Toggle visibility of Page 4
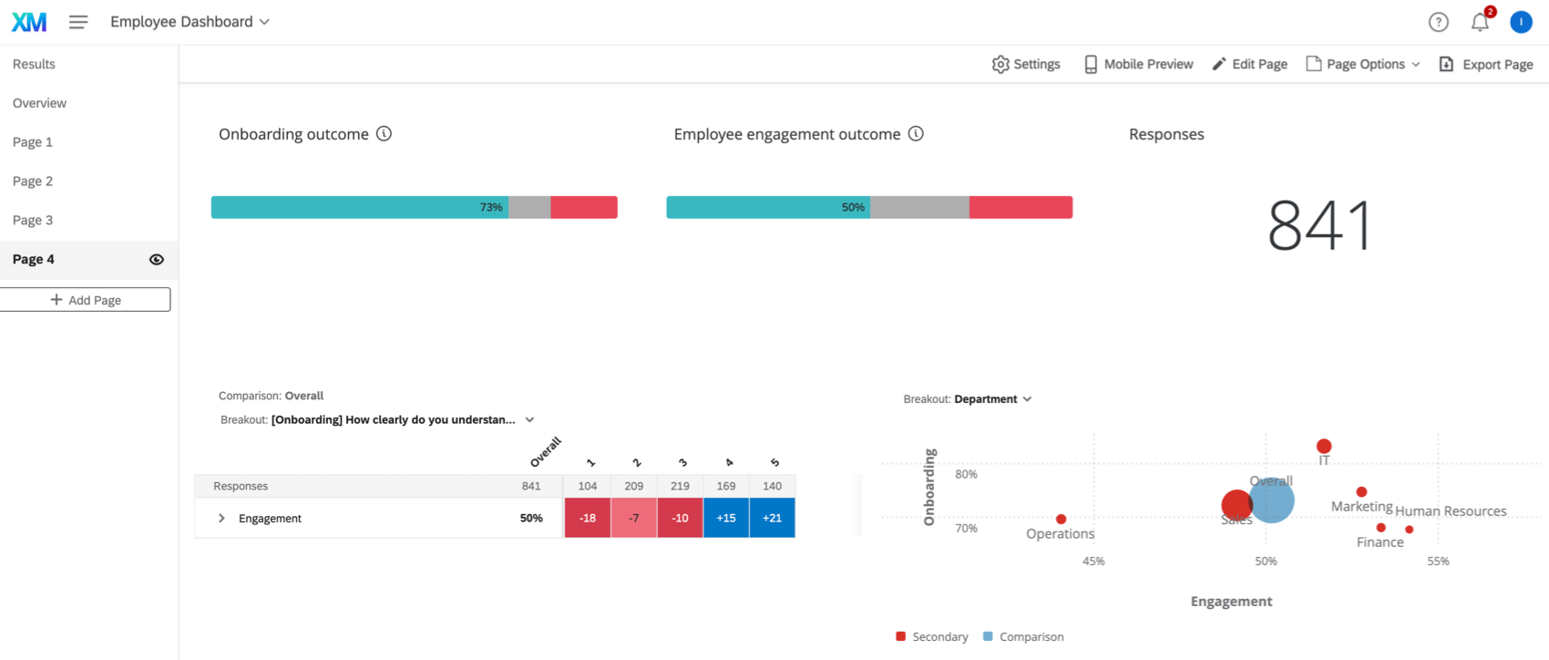1549x660 pixels. click(x=156, y=260)
